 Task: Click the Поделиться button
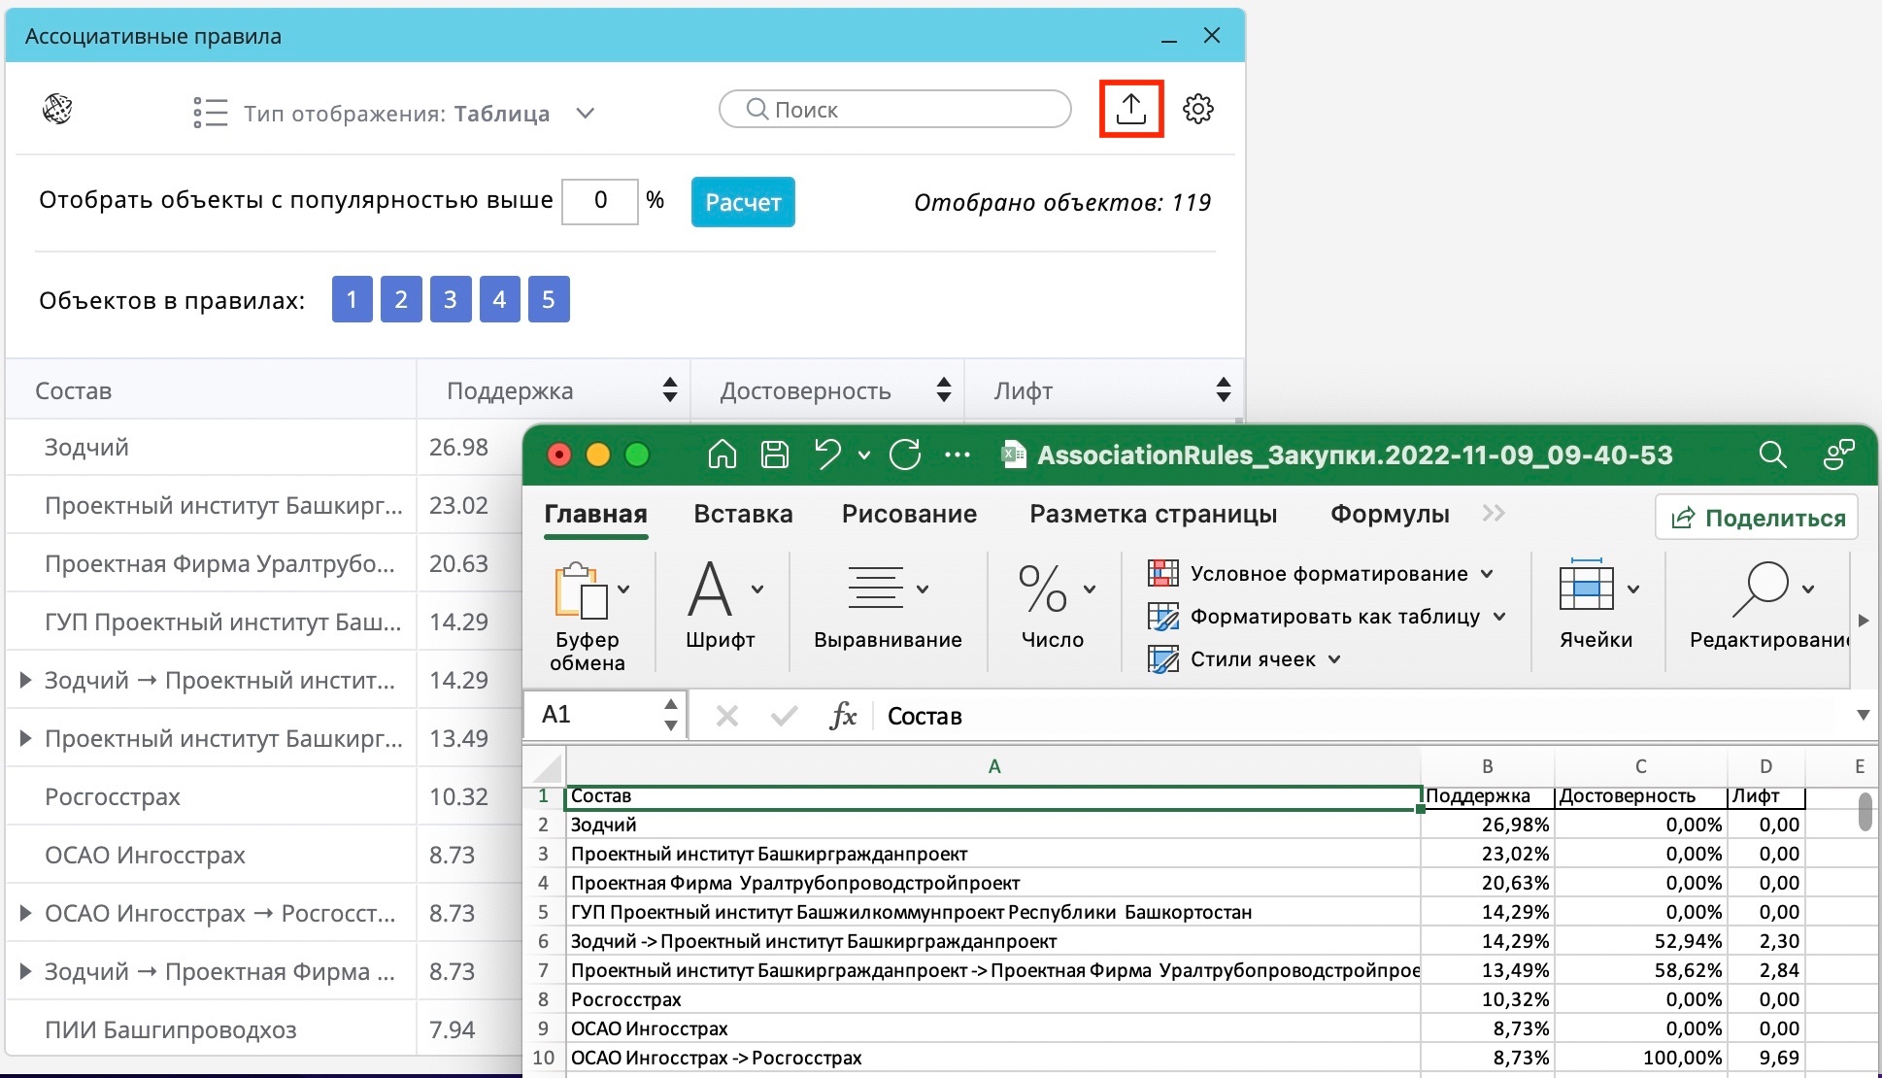[1757, 518]
